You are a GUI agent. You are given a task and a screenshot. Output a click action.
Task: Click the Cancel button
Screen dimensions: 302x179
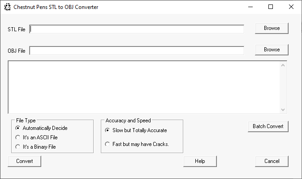pyautogui.click(x=272, y=161)
